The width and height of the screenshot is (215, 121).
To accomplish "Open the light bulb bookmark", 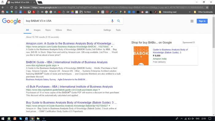I will (x=98, y=12).
